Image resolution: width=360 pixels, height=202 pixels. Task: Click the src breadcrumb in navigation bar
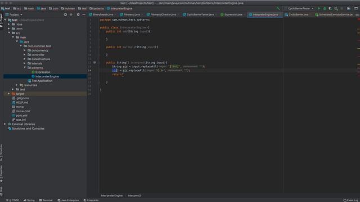pos(17,8)
